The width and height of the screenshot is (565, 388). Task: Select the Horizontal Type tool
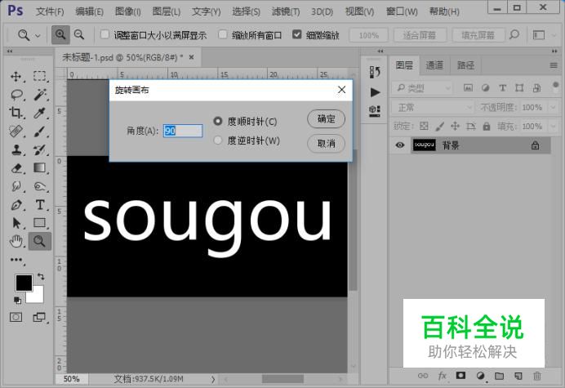[x=40, y=205]
